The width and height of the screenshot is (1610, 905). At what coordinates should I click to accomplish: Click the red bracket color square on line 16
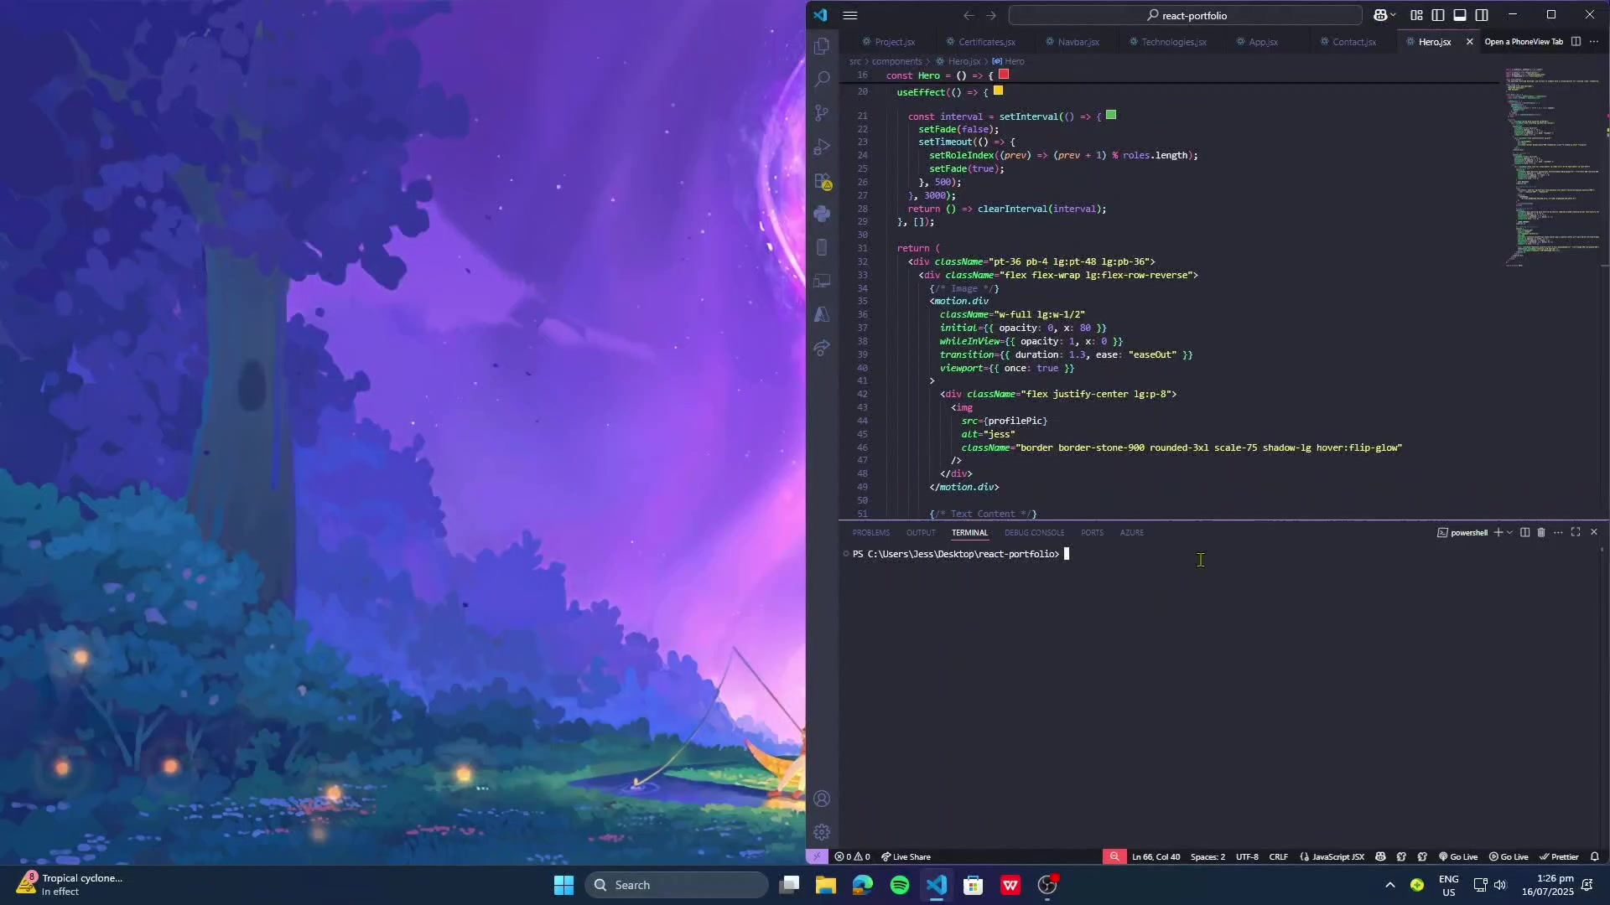1004,75
